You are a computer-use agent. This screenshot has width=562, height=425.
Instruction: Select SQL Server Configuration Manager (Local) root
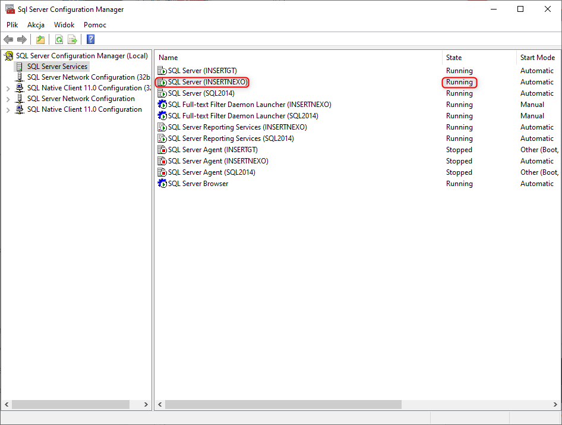tap(82, 56)
